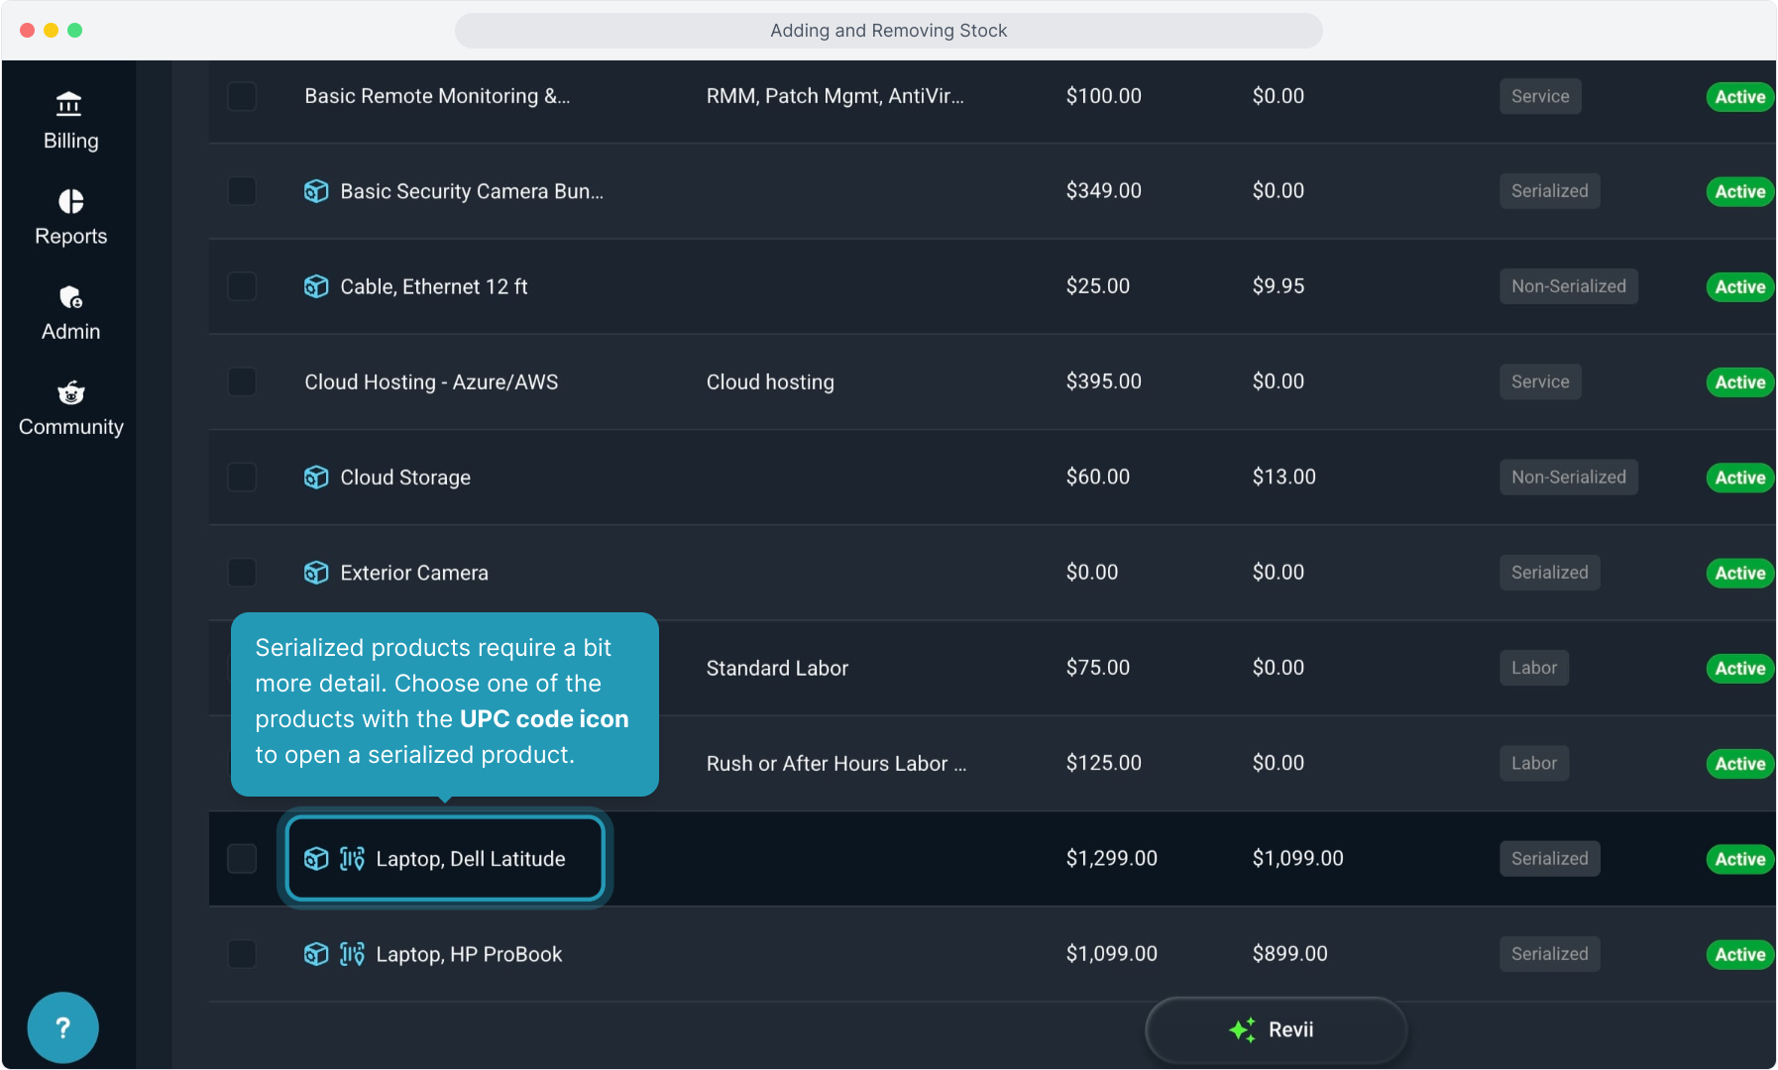This screenshot has width=1778, height=1070.
Task: Click the box icon beside Cloud Storage
Action: [316, 478]
